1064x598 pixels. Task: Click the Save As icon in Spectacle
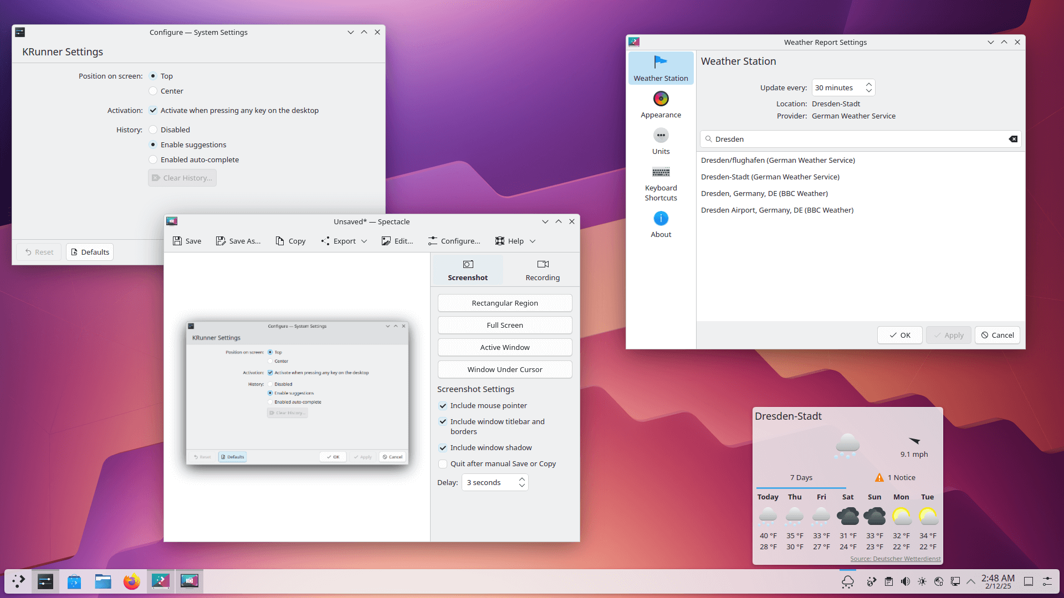[x=221, y=241]
